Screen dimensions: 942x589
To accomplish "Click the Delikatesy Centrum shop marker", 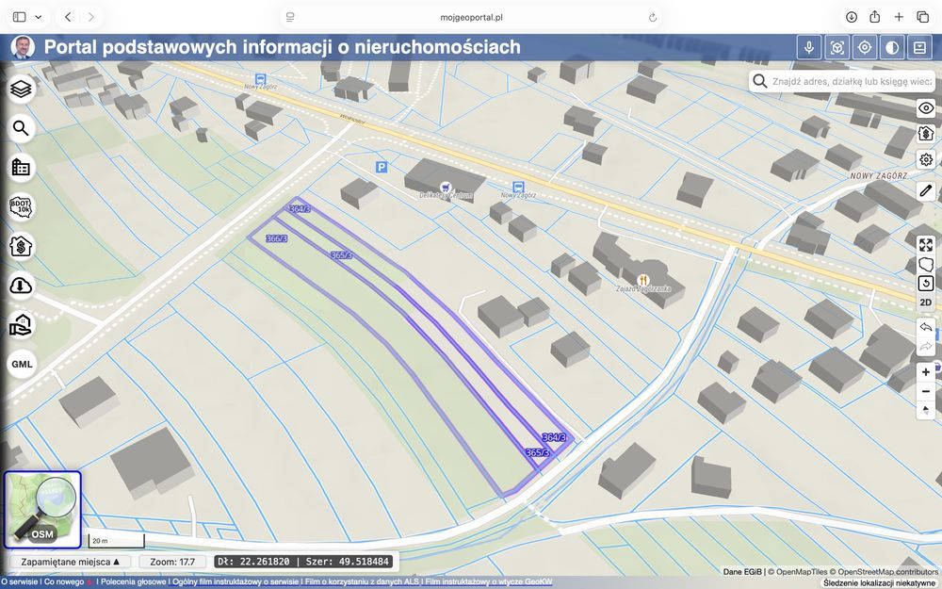I will tap(446, 187).
